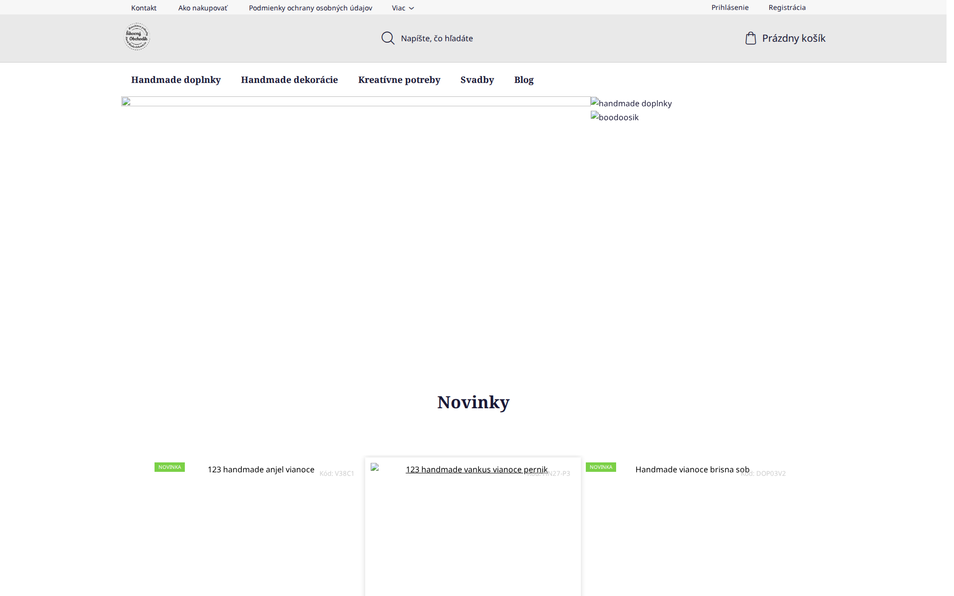The width and height of the screenshot is (954, 596).
Task: Click the round shop logo
Action: [137, 37]
